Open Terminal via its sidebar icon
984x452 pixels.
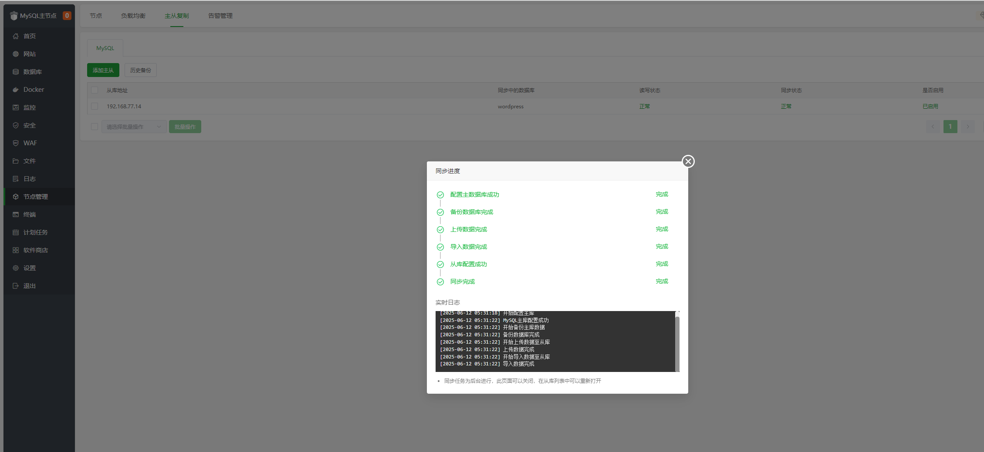click(16, 214)
